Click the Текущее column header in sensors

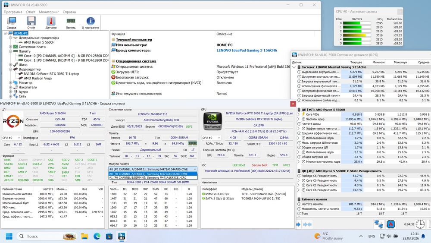356,63
